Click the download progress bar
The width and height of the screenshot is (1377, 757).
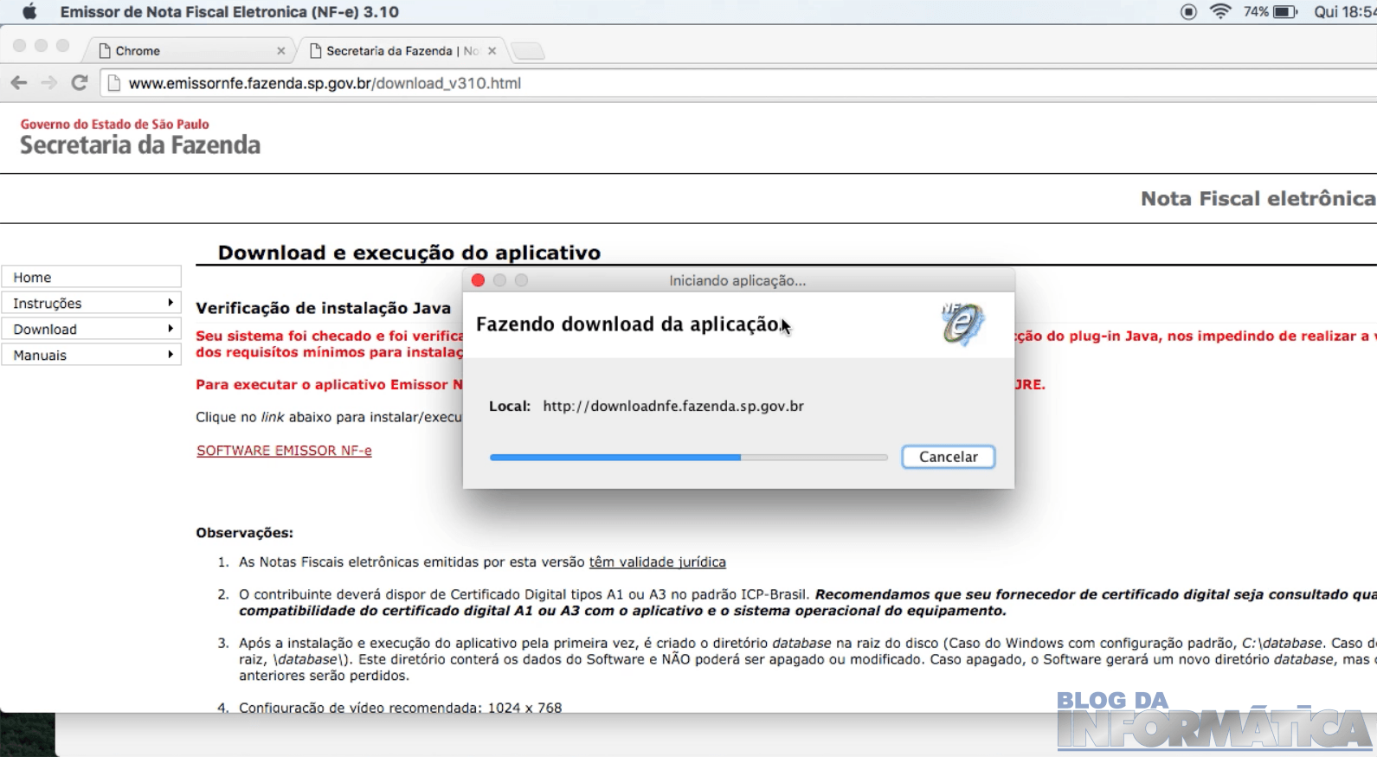coord(688,457)
